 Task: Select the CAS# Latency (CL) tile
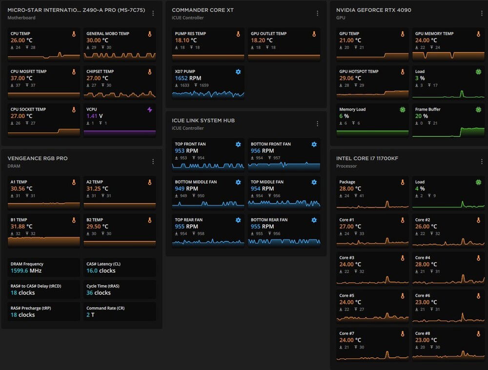coord(120,267)
